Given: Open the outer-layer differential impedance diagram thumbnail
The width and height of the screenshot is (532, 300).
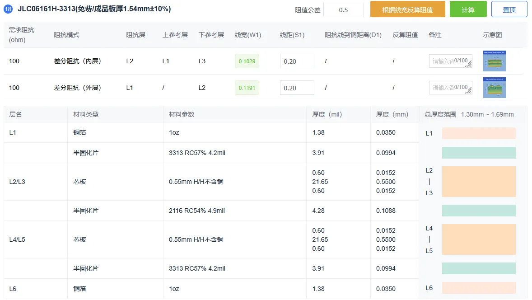Looking at the screenshot, I should 495,88.
